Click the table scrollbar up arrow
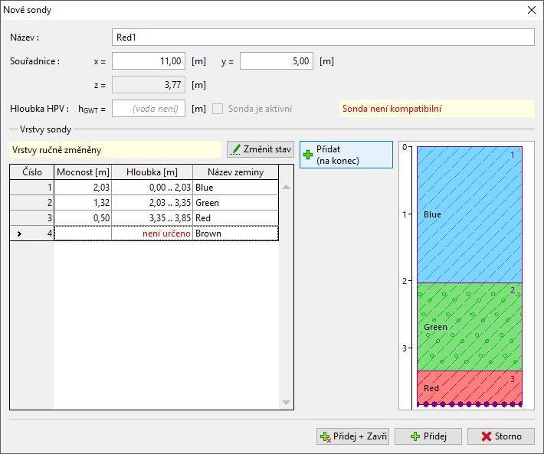The image size is (544, 454). (287, 187)
